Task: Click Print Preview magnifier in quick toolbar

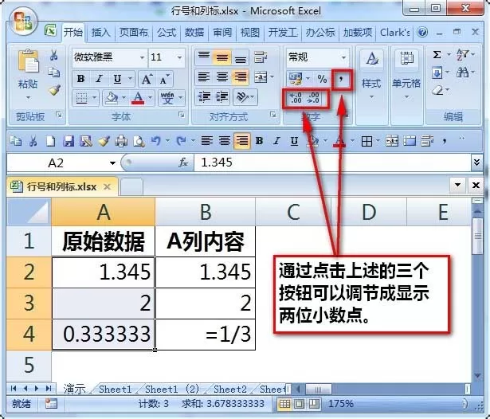Action: [139, 141]
